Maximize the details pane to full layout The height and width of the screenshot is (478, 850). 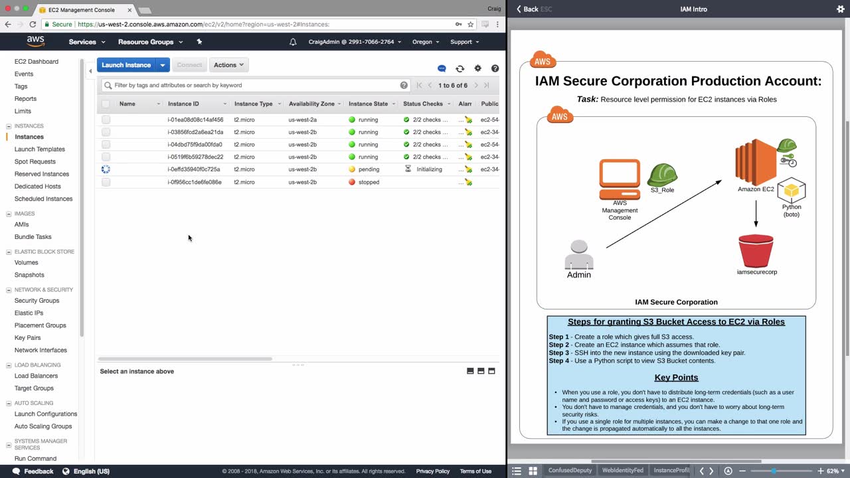(x=491, y=371)
